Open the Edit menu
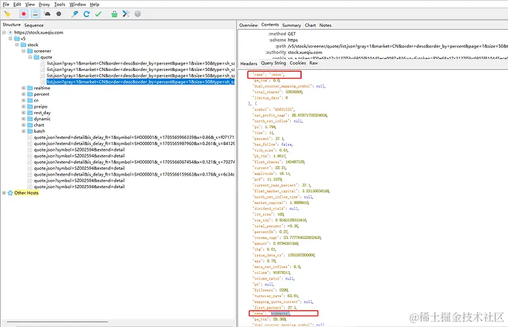508x327 pixels. (17, 4)
